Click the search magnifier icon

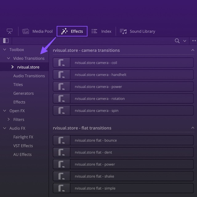177,41
